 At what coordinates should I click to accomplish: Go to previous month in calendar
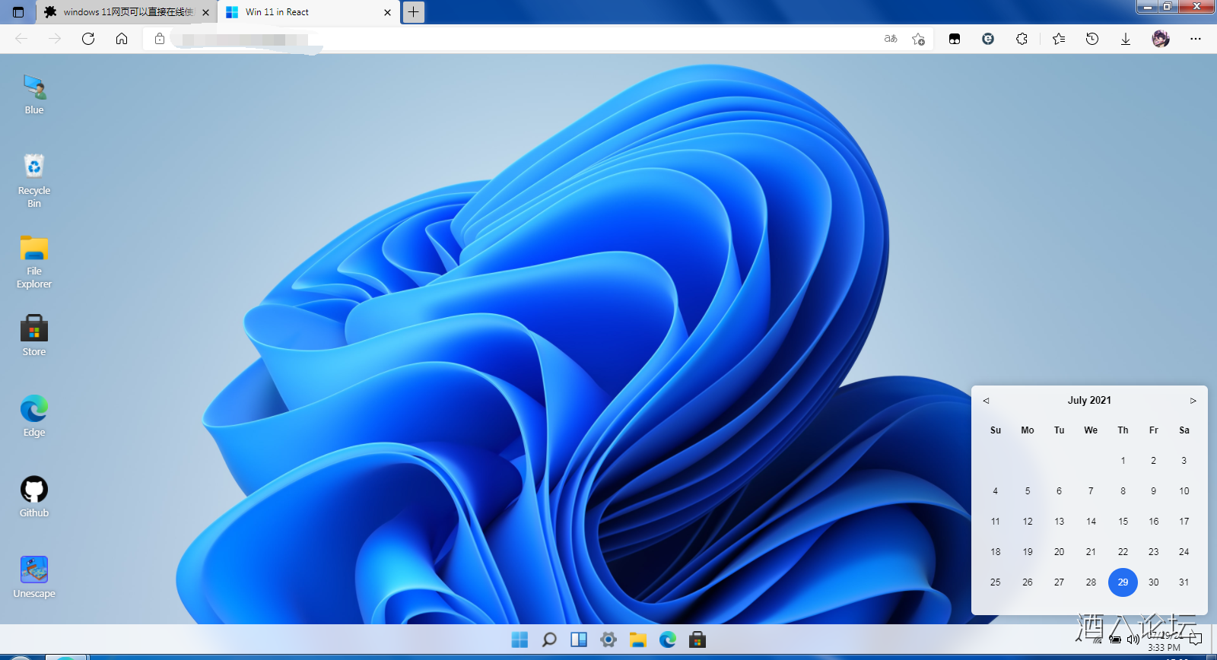[x=986, y=401]
